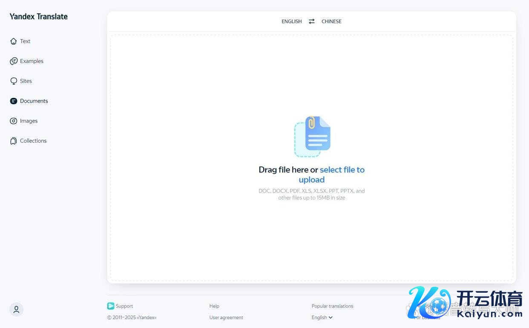
Task: Click the Yandex Translate logo
Action: [39, 17]
